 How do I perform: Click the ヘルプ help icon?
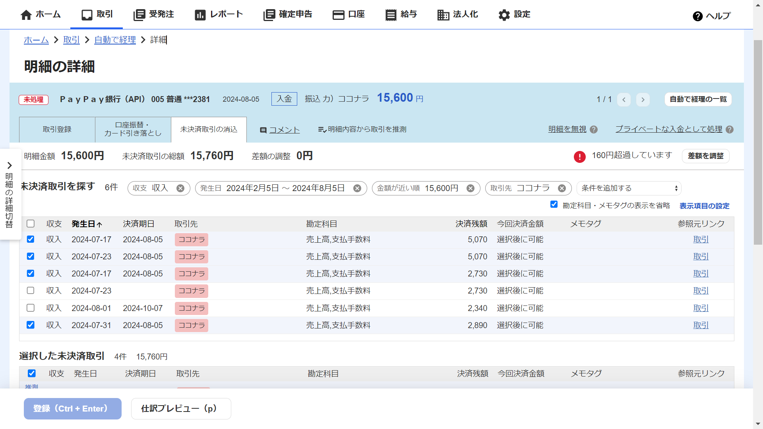coord(697,16)
